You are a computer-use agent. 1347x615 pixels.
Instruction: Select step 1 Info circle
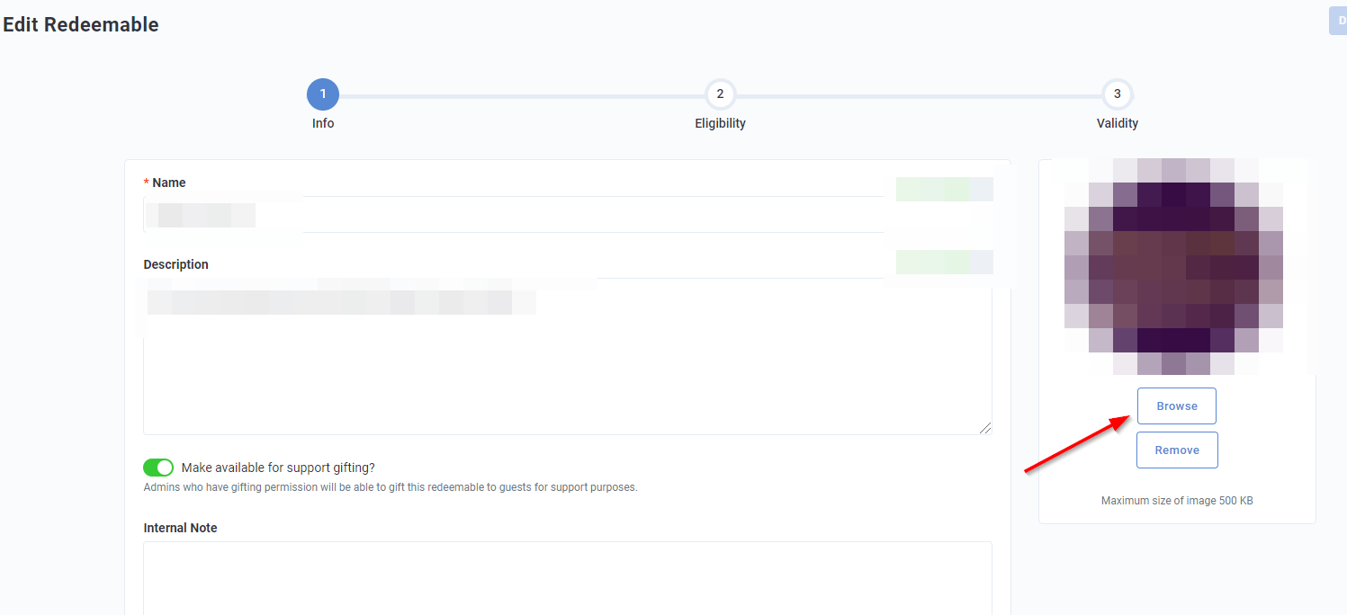[x=323, y=94]
